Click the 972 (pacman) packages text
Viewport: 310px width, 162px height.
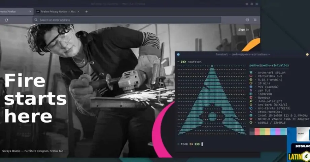point(268,87)
